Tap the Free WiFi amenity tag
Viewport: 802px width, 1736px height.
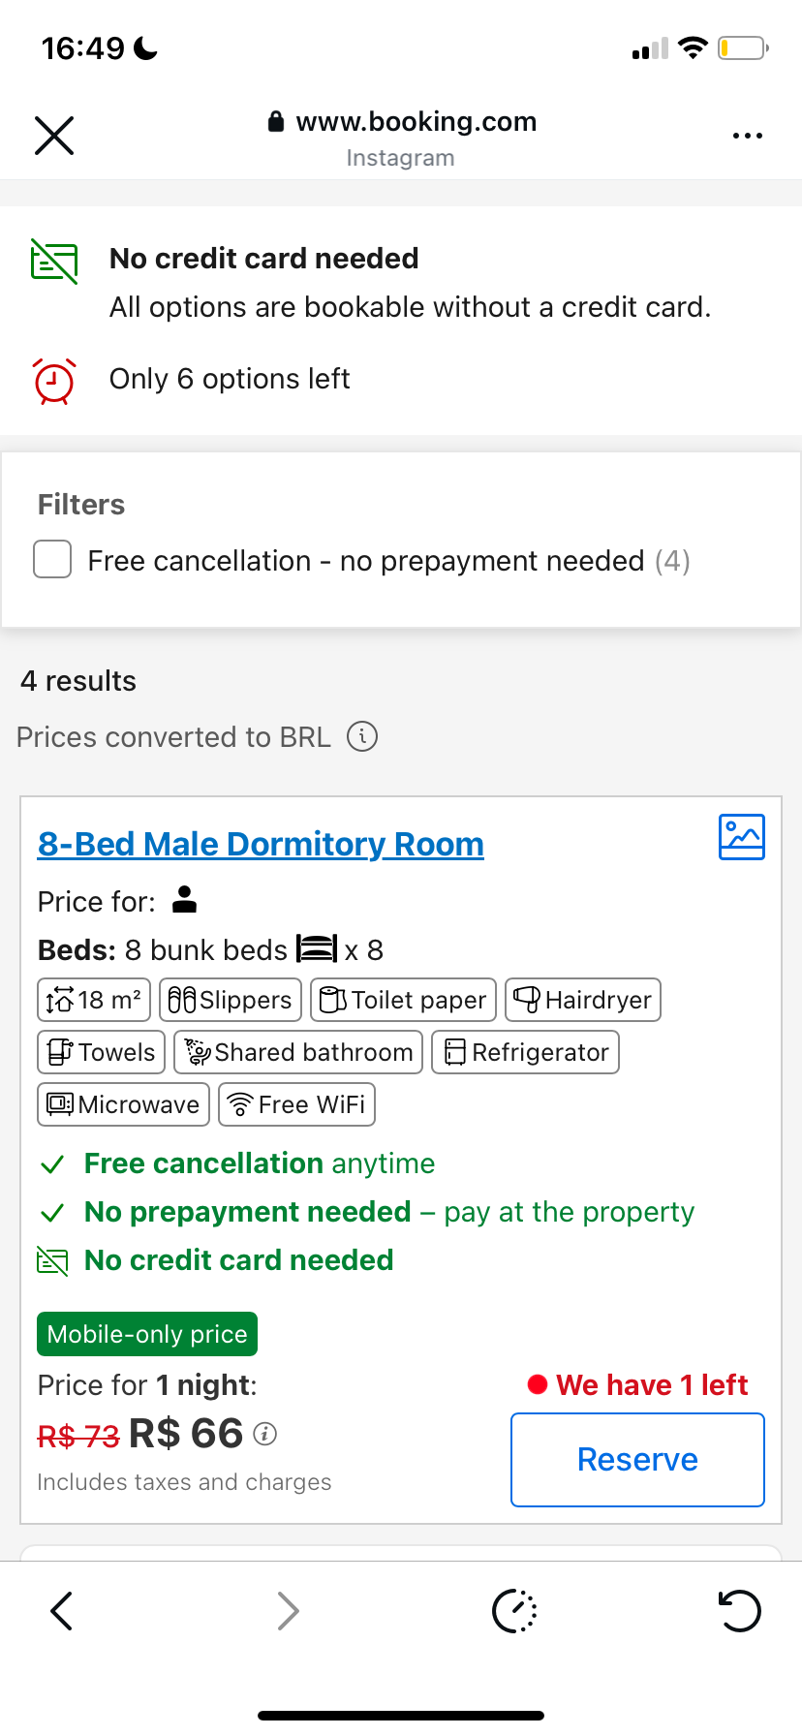296,1105
